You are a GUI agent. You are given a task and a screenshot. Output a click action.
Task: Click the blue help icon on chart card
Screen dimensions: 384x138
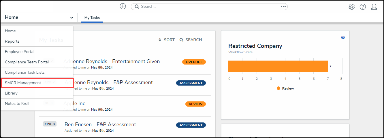(343, 37)
